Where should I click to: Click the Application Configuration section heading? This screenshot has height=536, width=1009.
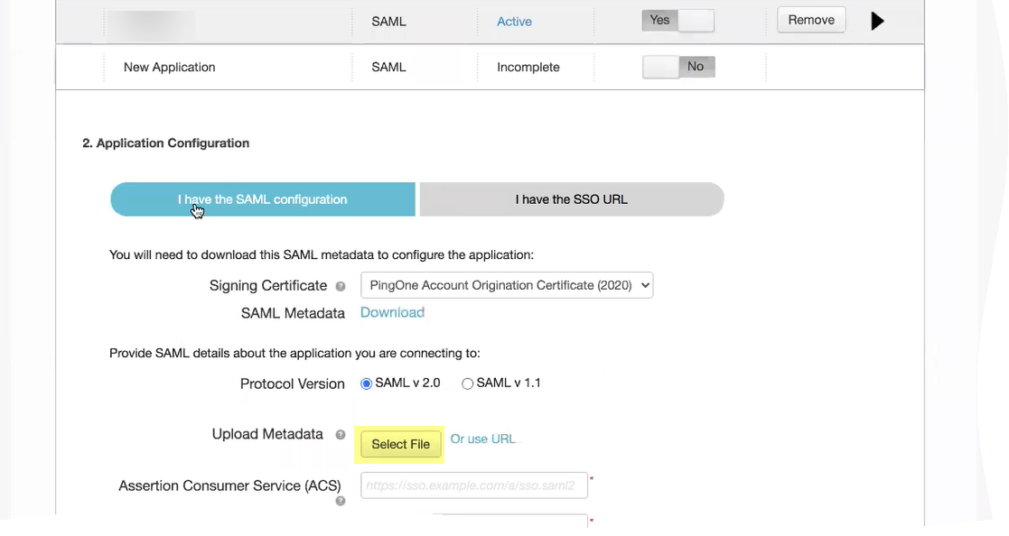pos(166,143)
